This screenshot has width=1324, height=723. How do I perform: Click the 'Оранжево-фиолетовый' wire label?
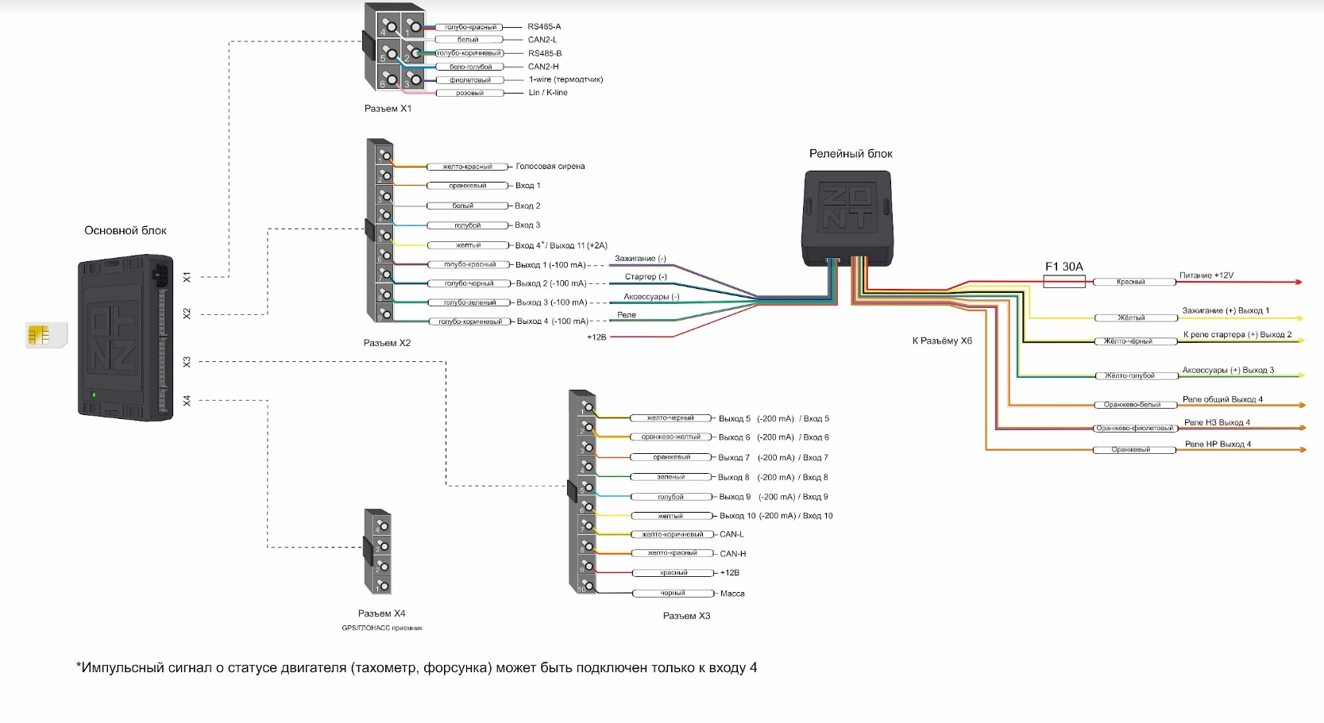(x=1134, y=429)
